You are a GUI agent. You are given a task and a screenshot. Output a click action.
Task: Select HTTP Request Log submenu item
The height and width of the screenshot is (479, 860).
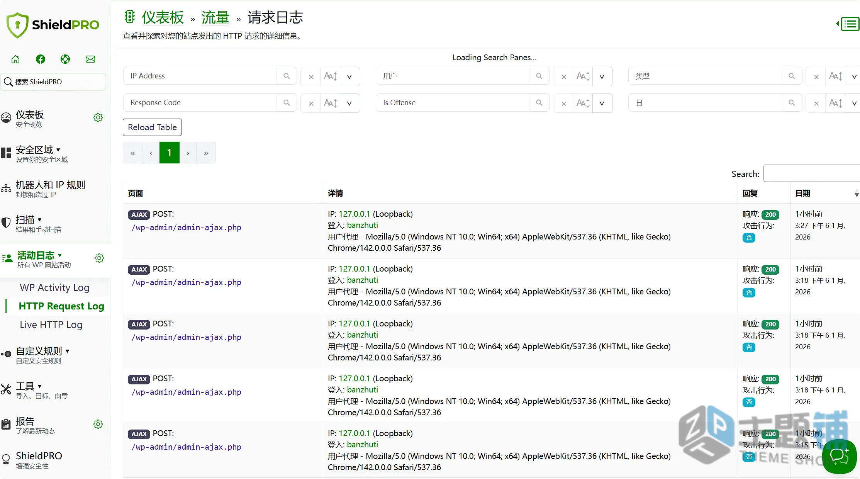pos(61,306)
